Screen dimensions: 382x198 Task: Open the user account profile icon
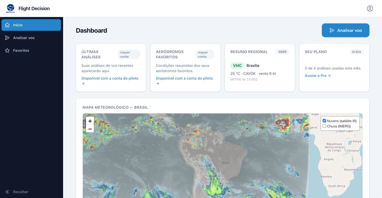[x=370, y=8]
